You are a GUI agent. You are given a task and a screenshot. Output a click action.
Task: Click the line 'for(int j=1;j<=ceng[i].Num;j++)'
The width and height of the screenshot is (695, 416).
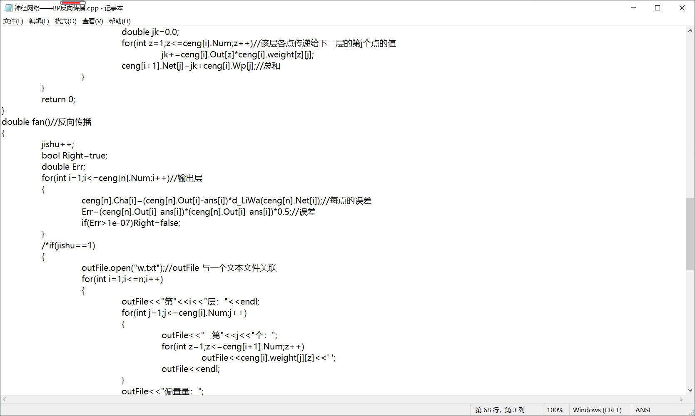click(184, 313)
